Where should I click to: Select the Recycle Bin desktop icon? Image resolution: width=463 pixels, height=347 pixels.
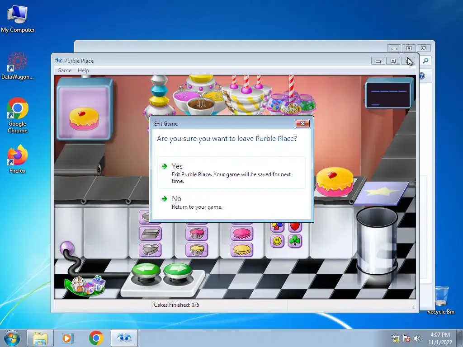coord(441,300)
